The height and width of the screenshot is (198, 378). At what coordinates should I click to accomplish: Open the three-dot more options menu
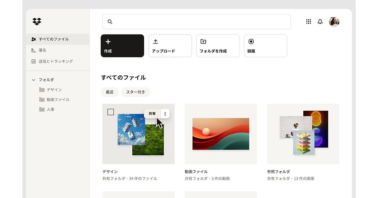pyautogui.click(x=165, y=114)
